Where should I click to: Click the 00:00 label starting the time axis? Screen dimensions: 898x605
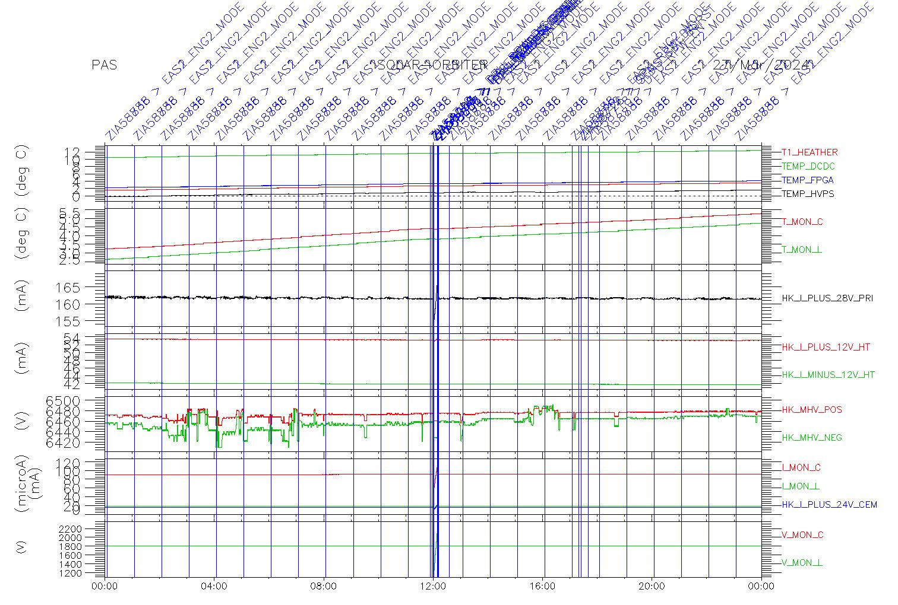[x=105, y=587]
